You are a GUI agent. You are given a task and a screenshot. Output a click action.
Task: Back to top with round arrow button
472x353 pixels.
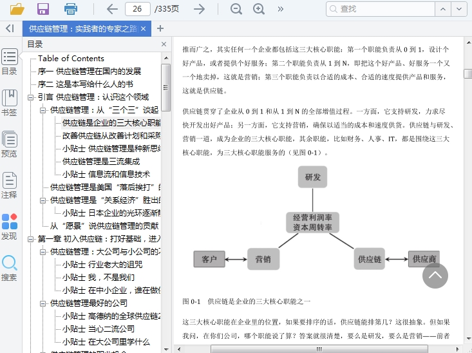(x=435, y=275)
